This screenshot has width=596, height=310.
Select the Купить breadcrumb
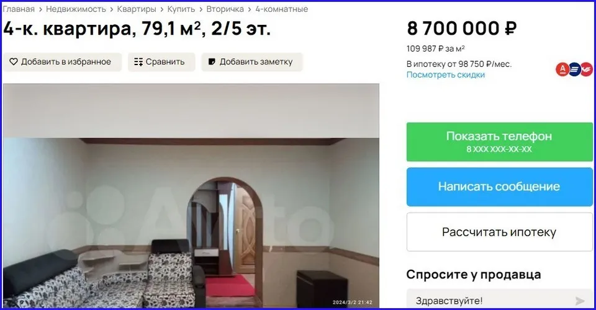click(x=181, y=9)
